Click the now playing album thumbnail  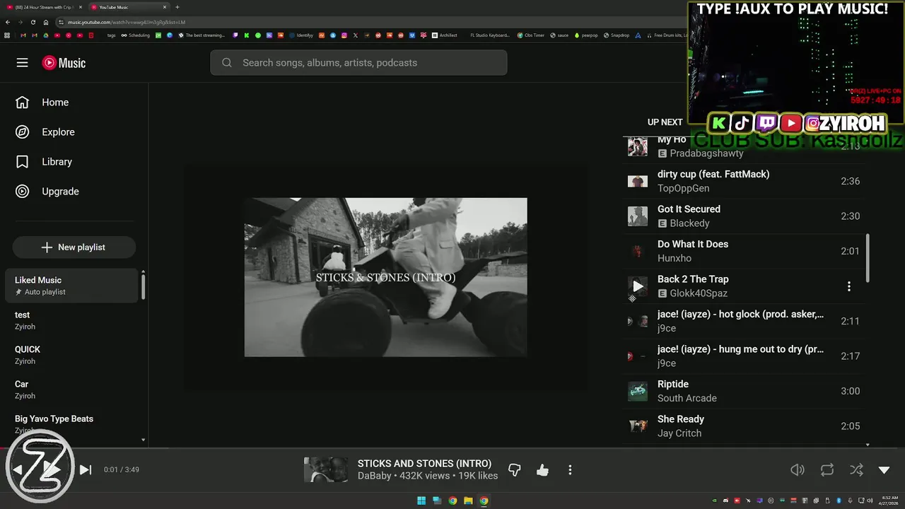326,470
